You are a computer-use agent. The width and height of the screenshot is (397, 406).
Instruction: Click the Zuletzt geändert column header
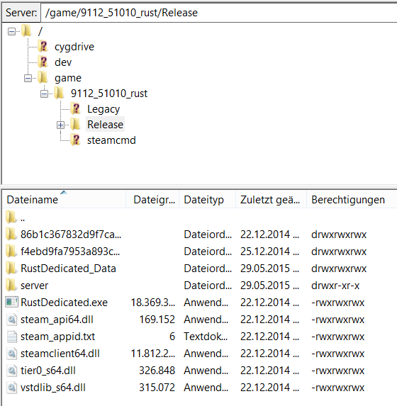click(x=271, y=199)
